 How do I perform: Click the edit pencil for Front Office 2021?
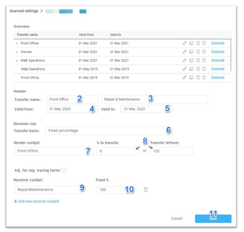point(184,43)
